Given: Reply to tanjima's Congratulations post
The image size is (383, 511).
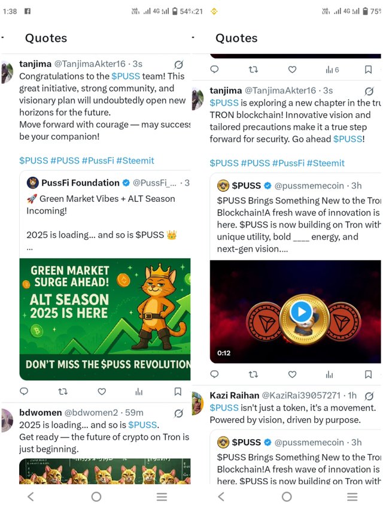Looking at the screenshot, I should pyautogui.click(x=24, y=391).
